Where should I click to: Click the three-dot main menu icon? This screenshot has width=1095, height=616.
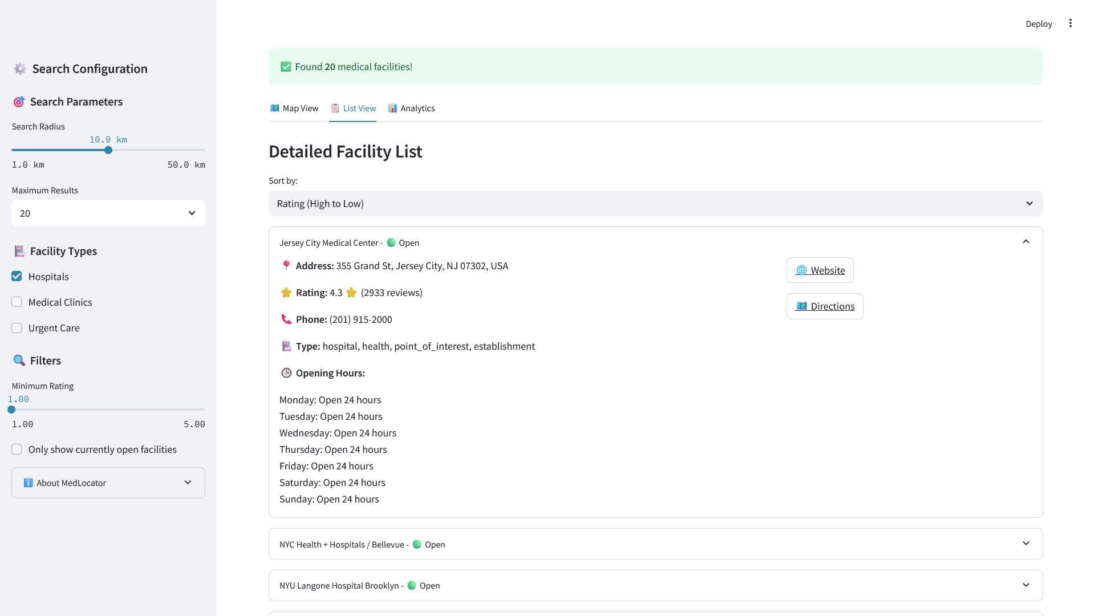click(1070, 23)
